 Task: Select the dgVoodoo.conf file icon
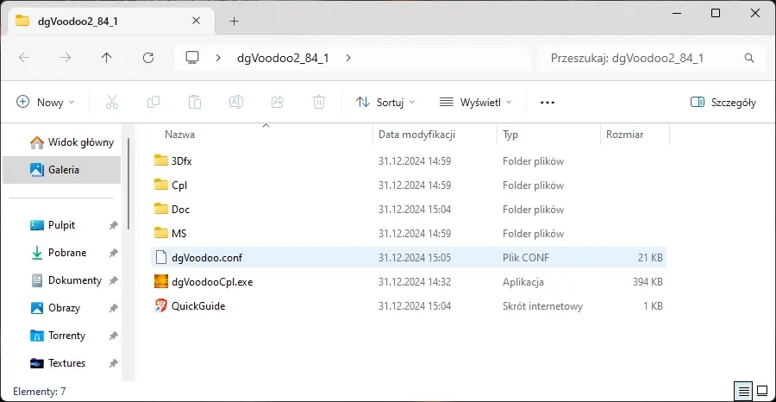[x=161, y=257]
